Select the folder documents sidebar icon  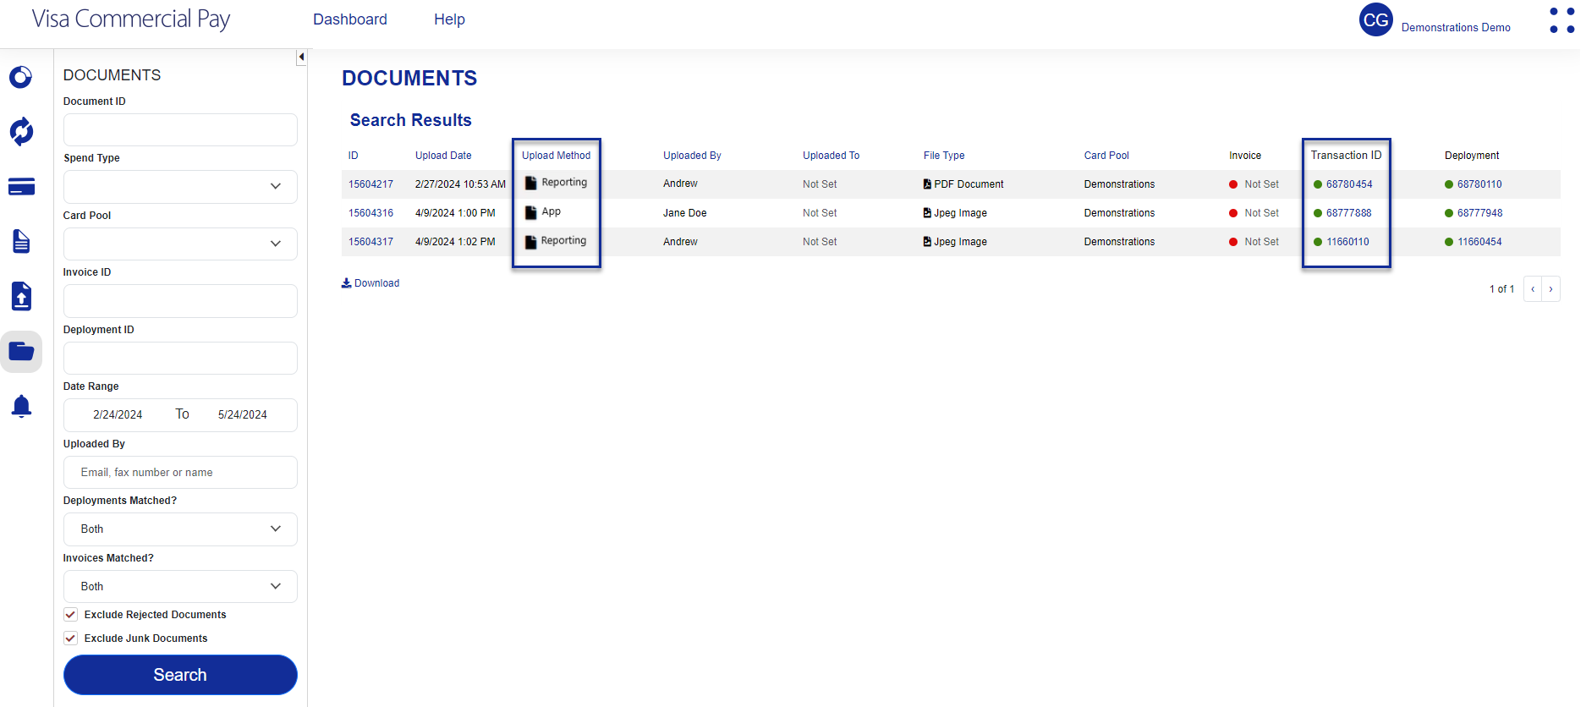21,352
